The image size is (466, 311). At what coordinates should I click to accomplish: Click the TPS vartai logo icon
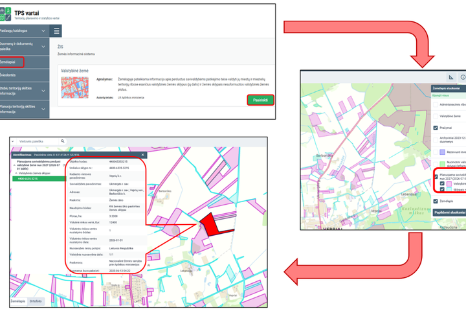pos(5,14)
